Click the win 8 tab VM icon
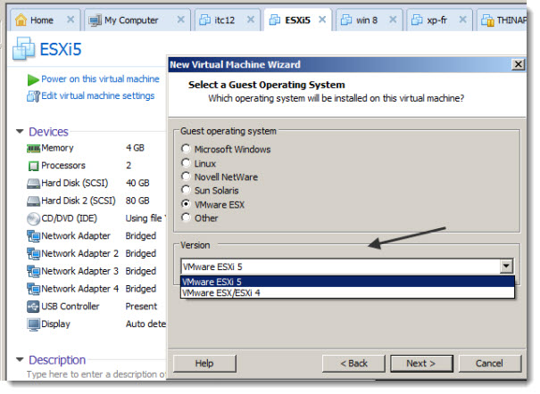The image size is (540, 394). coord(346,20)
